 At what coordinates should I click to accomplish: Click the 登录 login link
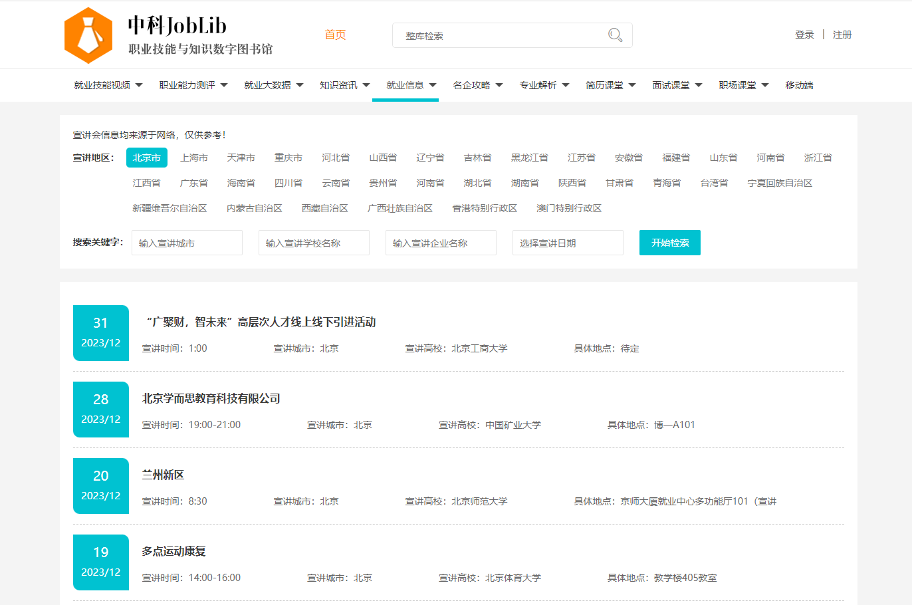point(804,35)
